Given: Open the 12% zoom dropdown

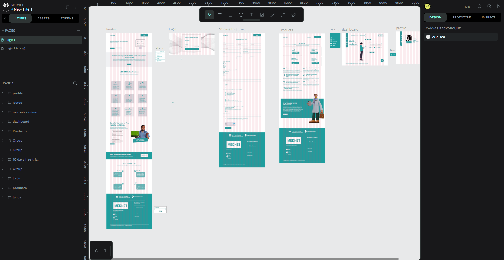Looking at the screenshot, I should [x=467, y=7].
